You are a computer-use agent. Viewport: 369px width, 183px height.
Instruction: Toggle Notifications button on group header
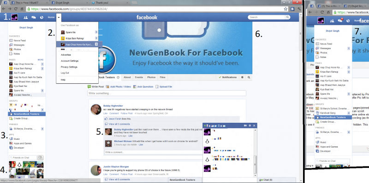coord(227,77)
